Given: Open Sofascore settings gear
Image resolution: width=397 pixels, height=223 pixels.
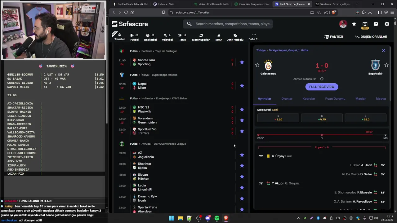Looking at the screenshot, I should click(387, 24).
